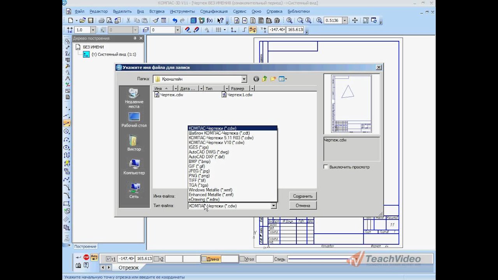
Task: Open the Инструменты menu
Action: point(182,11)
